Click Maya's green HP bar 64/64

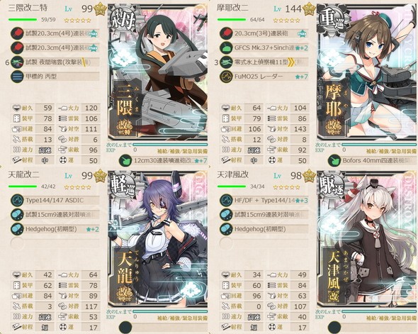(x=232, y=19)
